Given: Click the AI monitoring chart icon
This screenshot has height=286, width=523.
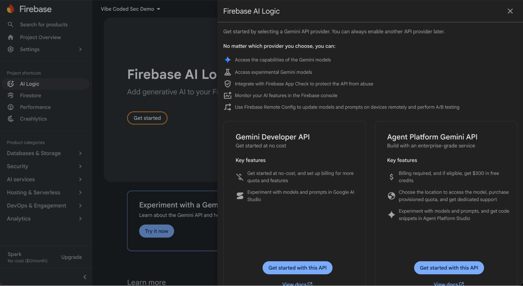Looking at the screenshot, I should 228,95.
